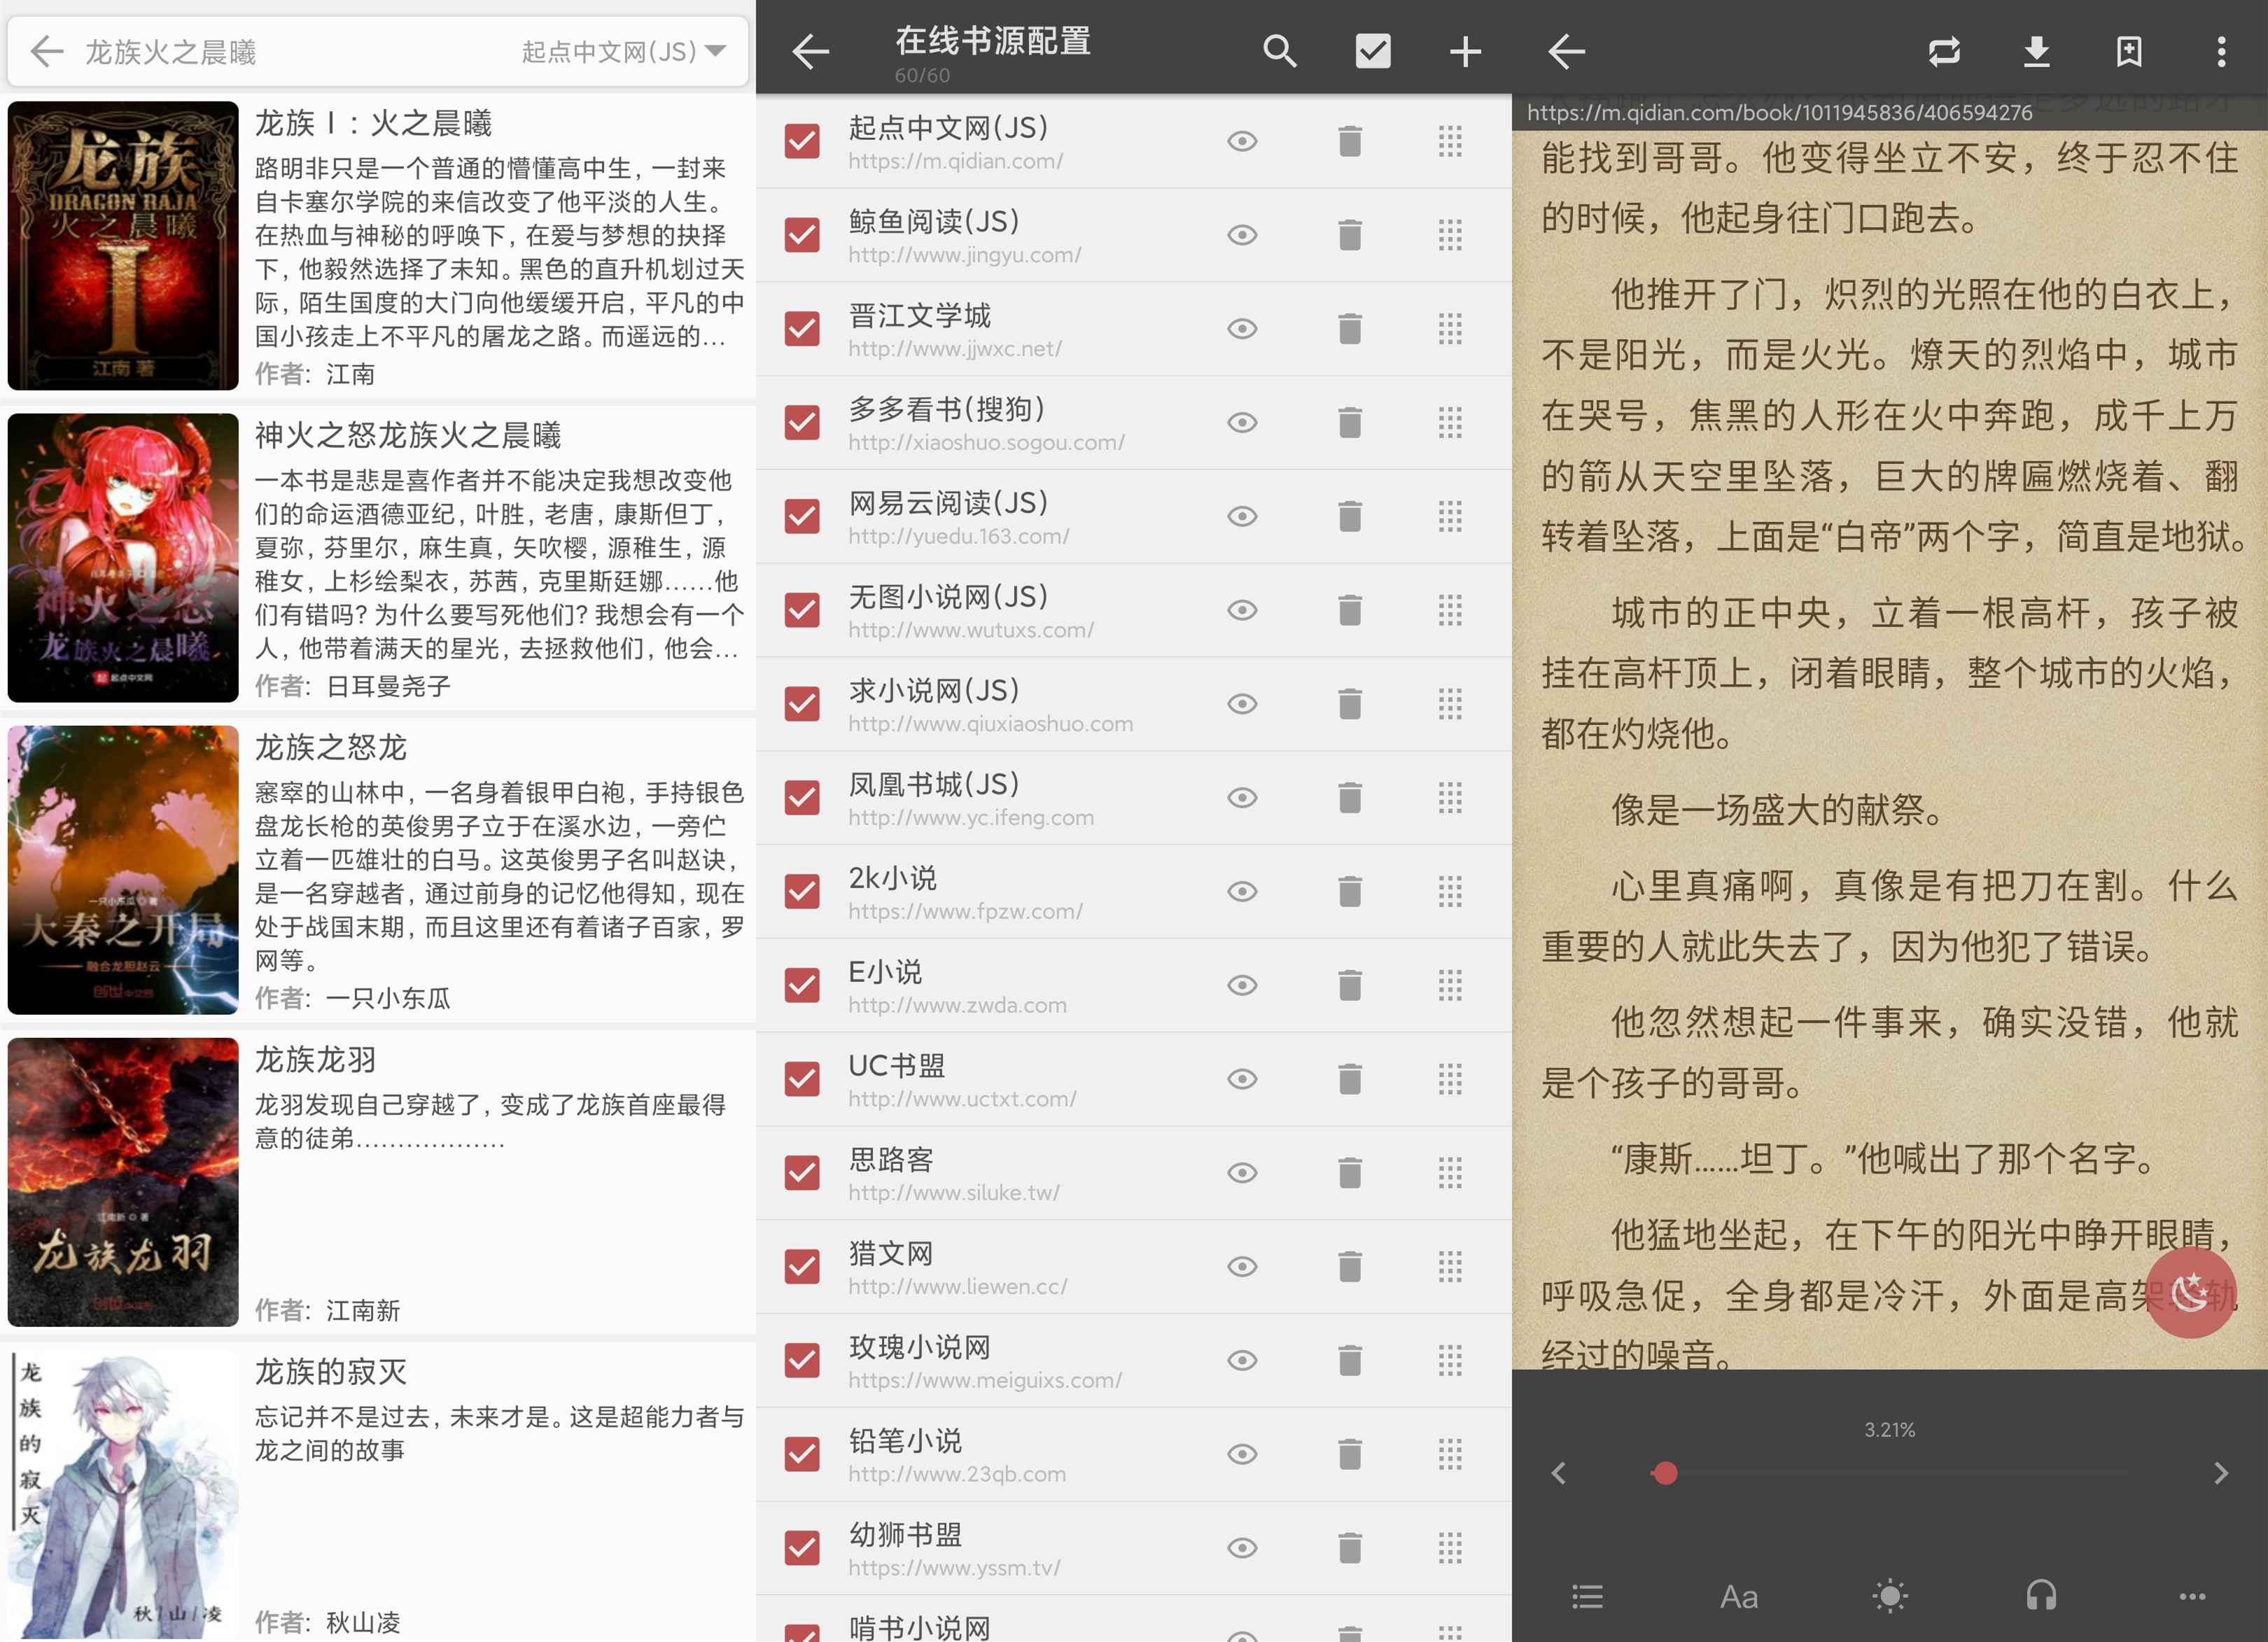Uncheck the 无图小说网(JS) source checkbox
The width and height of the screenshot is (2268, 1642).
[801, 610]
